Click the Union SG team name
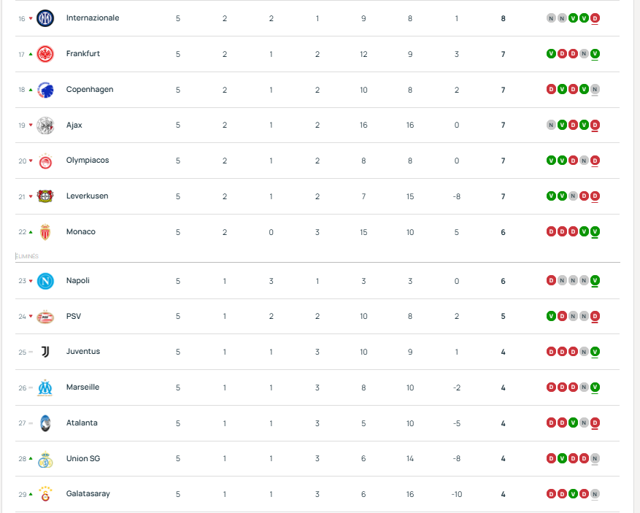 pyautogui.click(x=82, y=459)
